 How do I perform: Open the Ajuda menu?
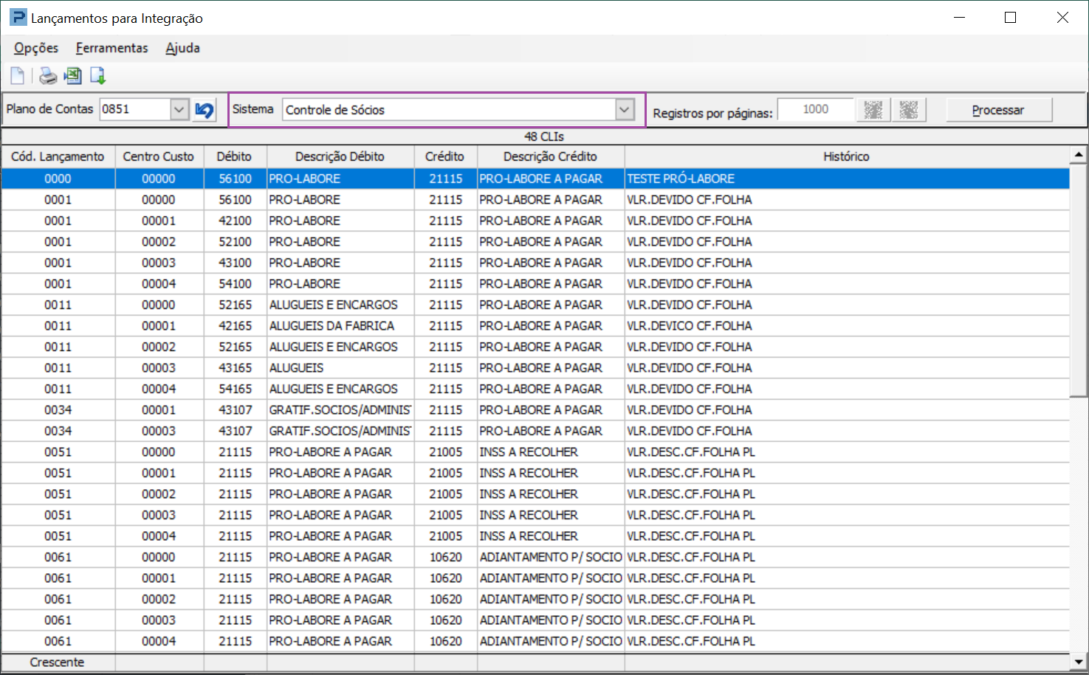[182, 48]
